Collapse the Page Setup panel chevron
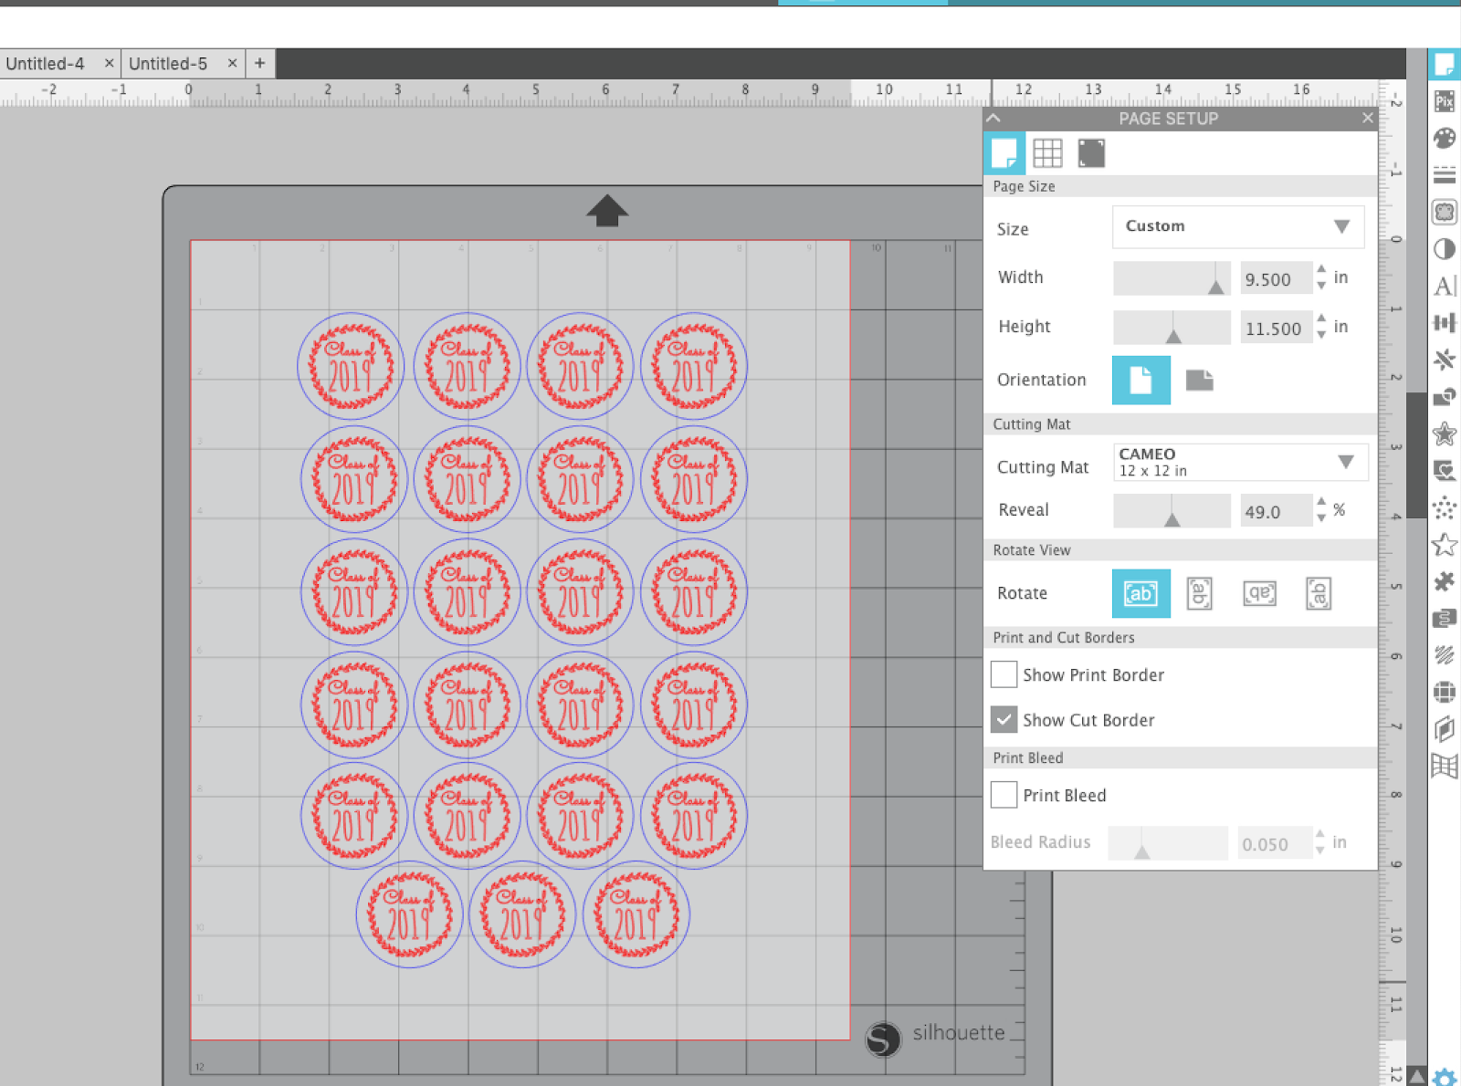This screenshot has width=1461, height=1086. 994,118
